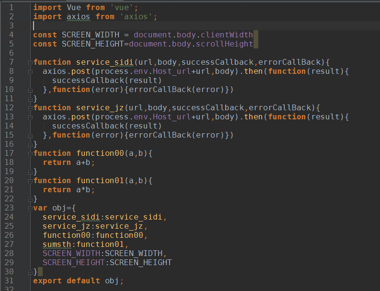The image size is (380, 291).
Task: Collapse the service_sidi function fold marker on line 7
Action: click(30, 63)
